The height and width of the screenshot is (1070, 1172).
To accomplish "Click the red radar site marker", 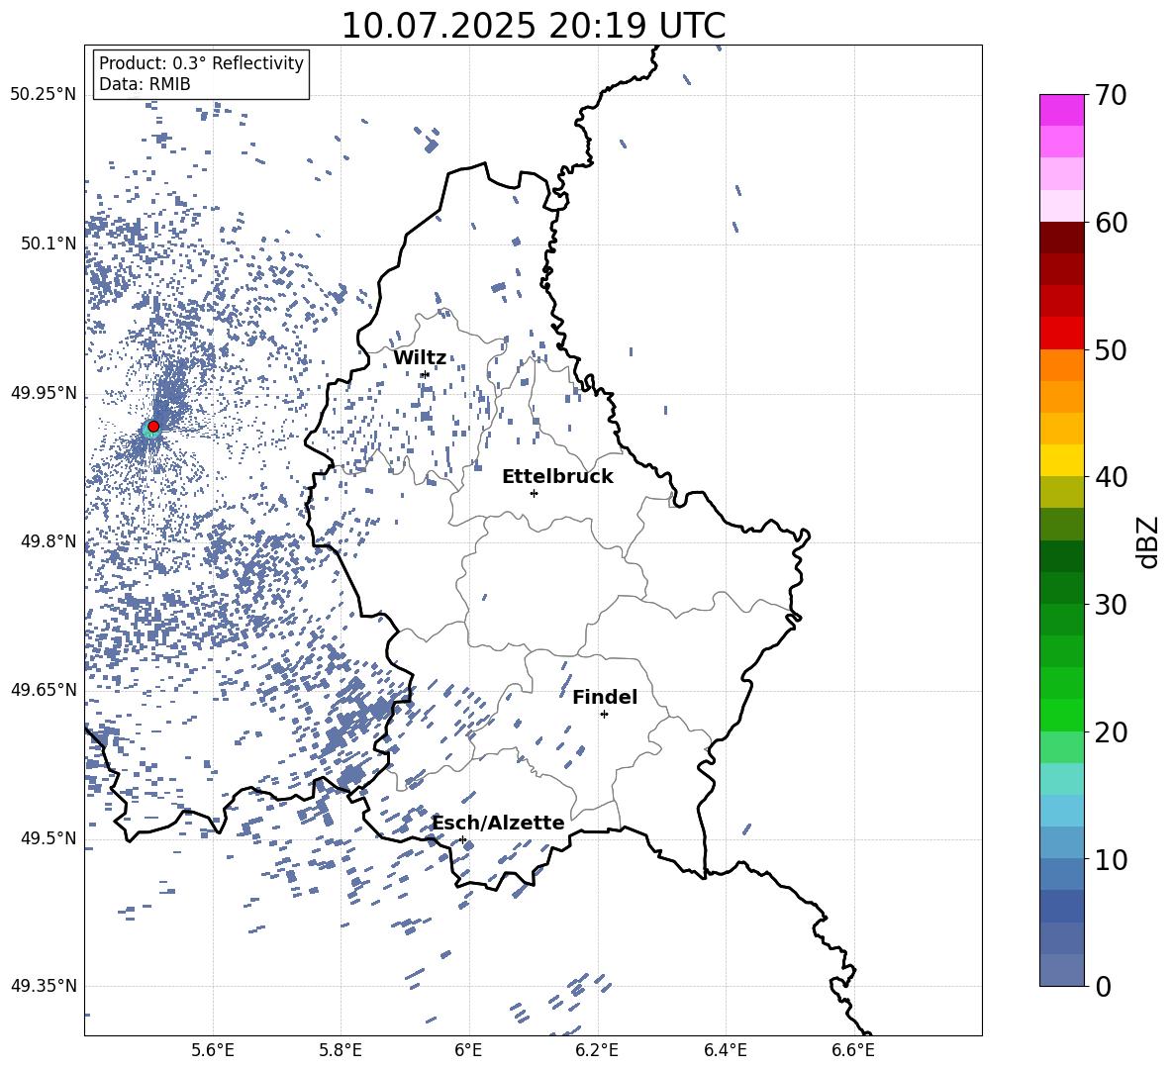I will coord(153,426).
